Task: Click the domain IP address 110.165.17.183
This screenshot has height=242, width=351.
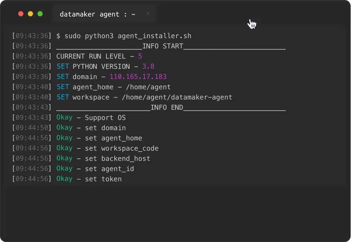Action: tap(138, 77)
